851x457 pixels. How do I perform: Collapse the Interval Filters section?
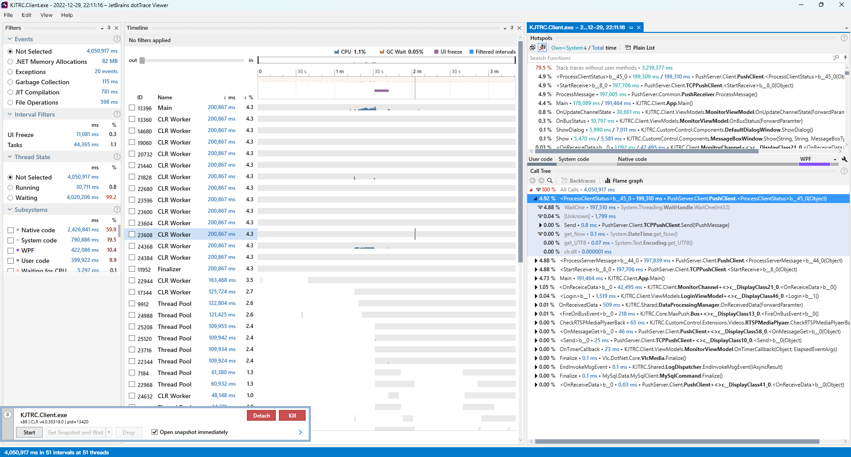[x=10, y=114]
